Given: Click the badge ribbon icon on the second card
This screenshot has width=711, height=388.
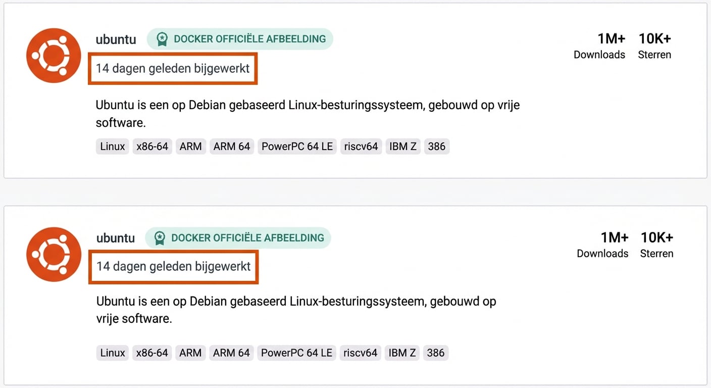Looking at the screenshot, I should [160, 237].
